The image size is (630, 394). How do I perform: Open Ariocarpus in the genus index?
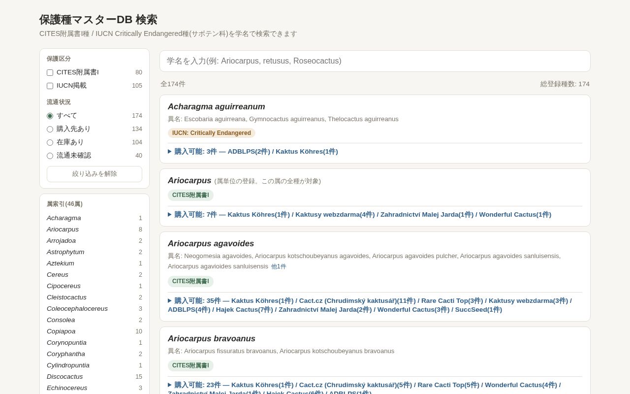pyautogui.click(x=94, y=230)
